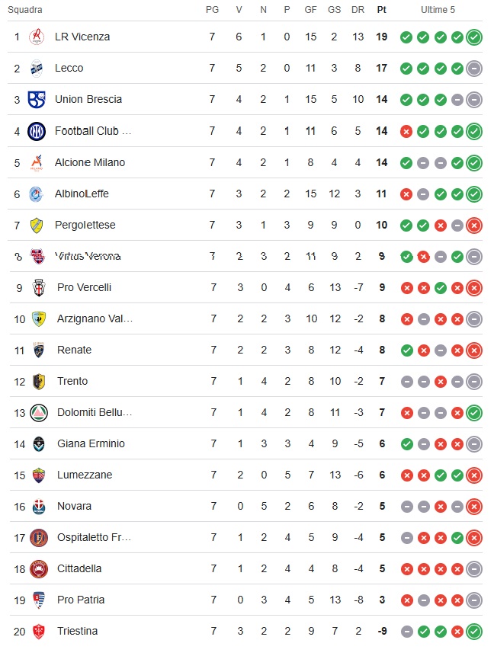Click Lecco's latest draw indicator
This screenshot has height=656, width=494.
tap(474, 69)
